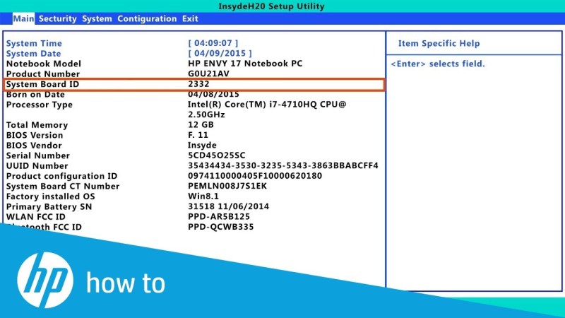Image resolution: width=565 pixels, height=318 pixels.
Task: Click the Total Memory label
Action: [x=37, y=125]
